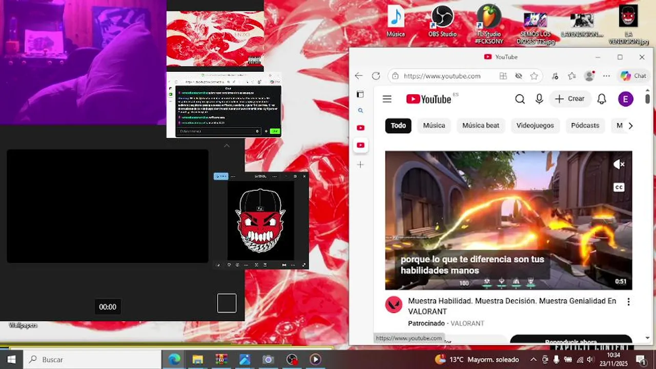Select the Todo filter chip

[398, 126]
